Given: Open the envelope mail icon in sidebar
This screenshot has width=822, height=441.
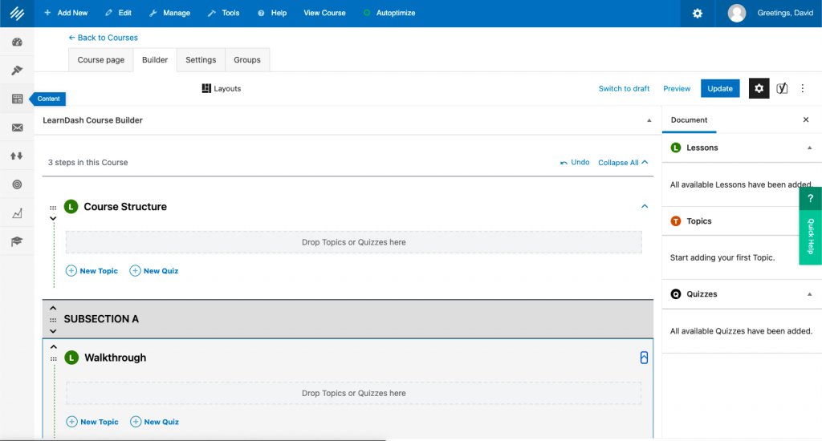Looking at the screenshot, I should [17, 127].
